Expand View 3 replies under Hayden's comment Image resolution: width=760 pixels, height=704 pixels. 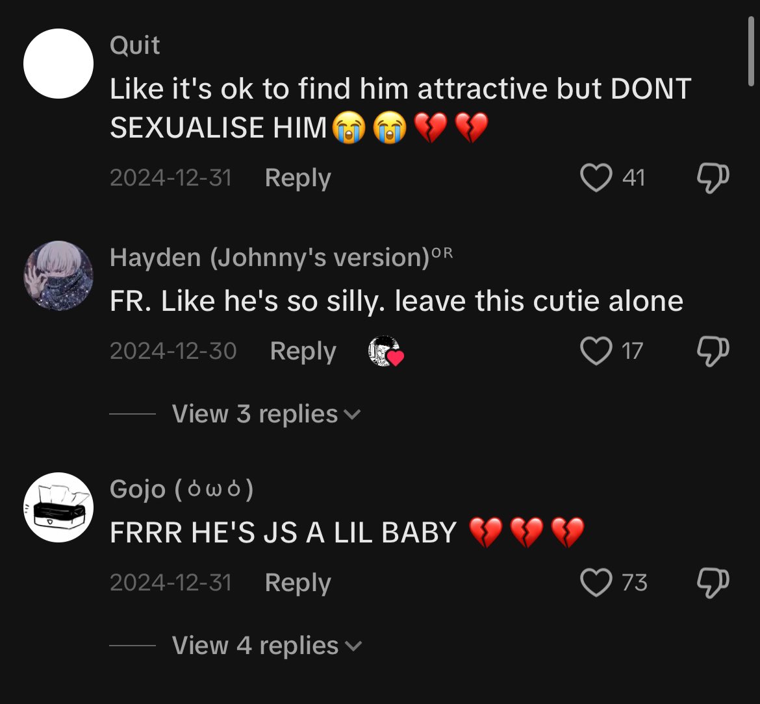pos(266,414)
